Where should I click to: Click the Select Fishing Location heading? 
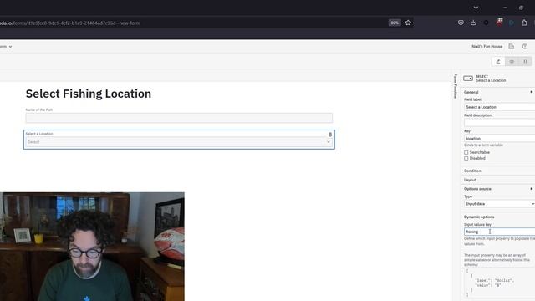pos(89,94)
